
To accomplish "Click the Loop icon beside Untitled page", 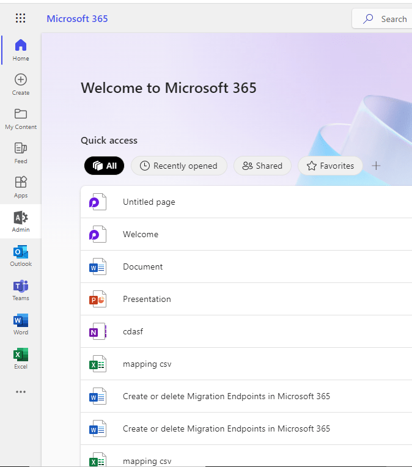I will click(x=98, y=202).
